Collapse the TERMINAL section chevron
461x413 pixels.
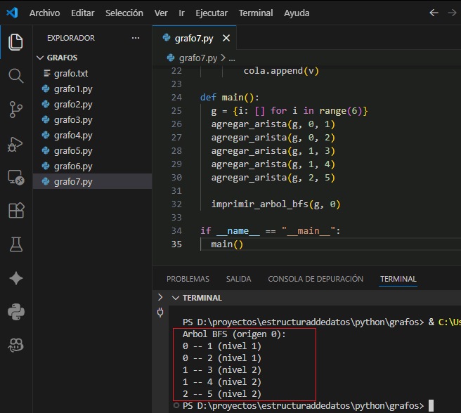click(175, 298)
